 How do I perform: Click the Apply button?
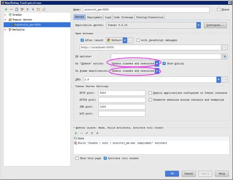pos(205,173)
